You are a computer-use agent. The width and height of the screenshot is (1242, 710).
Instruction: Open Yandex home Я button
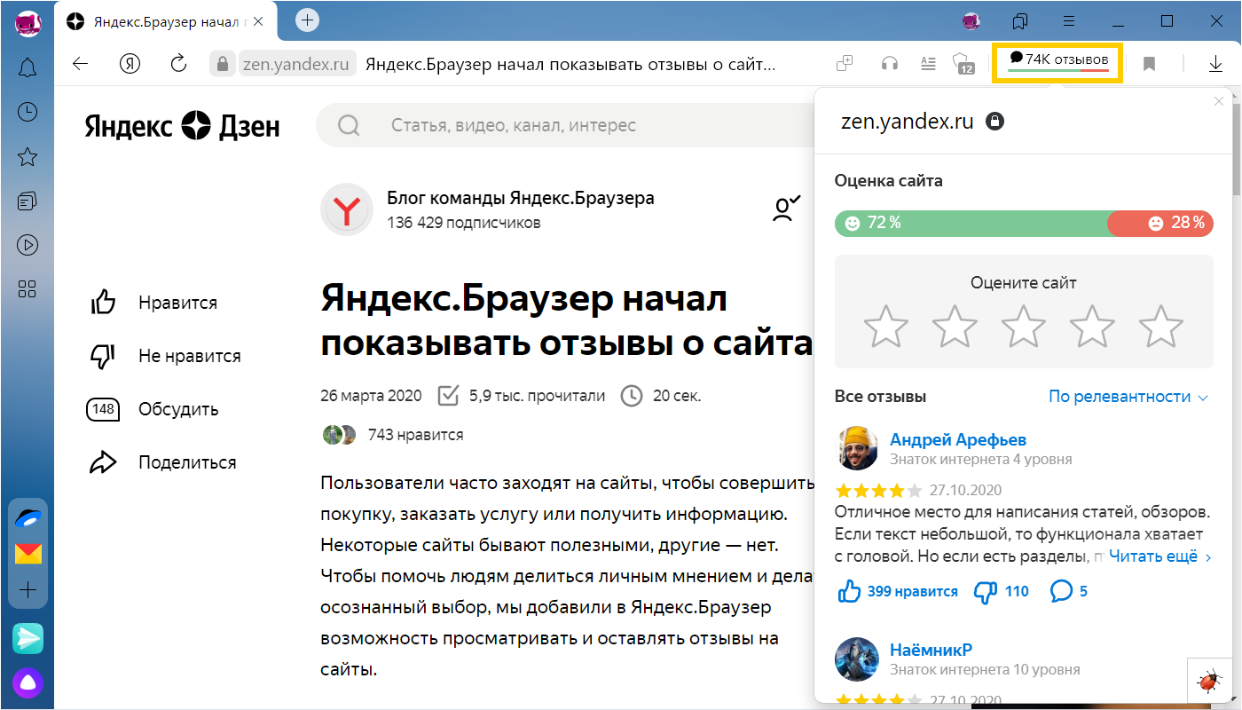point(130,63)
